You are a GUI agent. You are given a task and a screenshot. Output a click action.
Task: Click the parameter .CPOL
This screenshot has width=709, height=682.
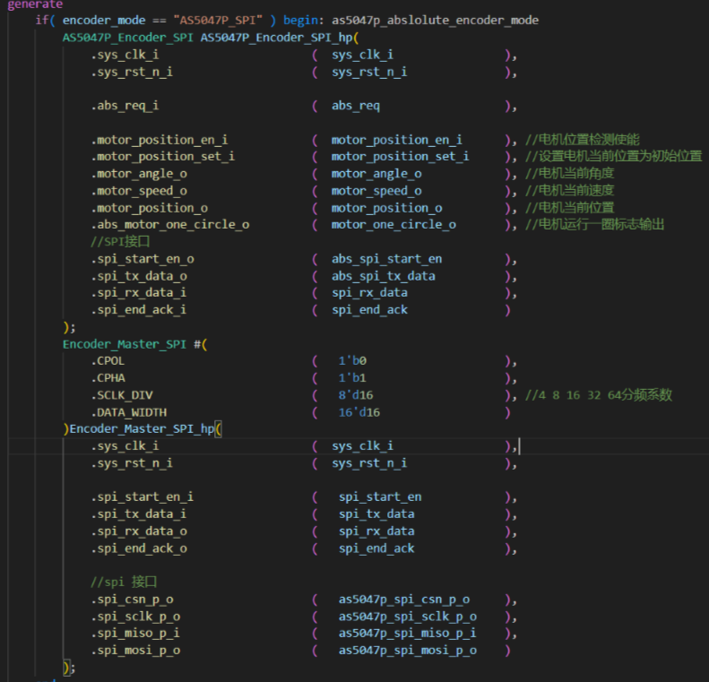(108, 361)
